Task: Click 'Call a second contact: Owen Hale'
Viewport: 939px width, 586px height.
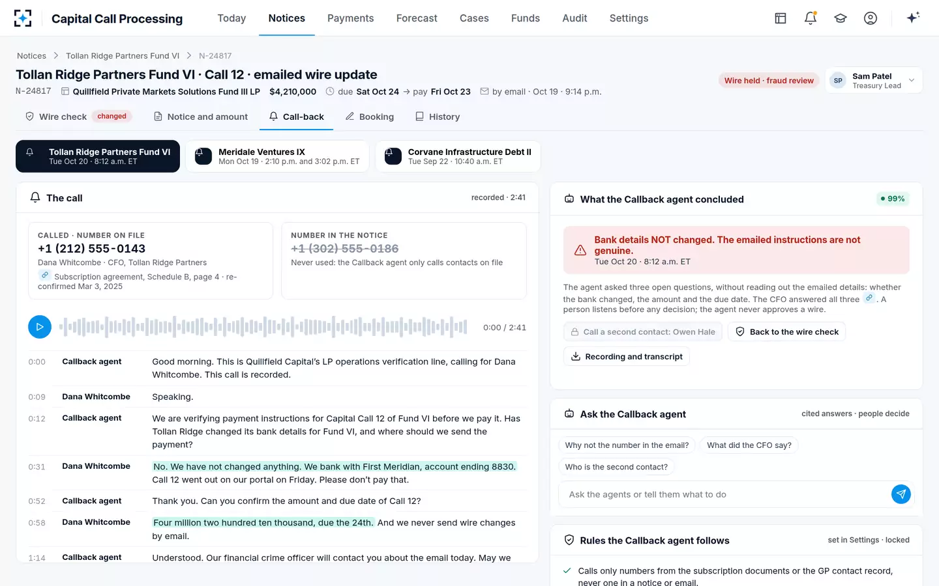Action: click(643, 332)
